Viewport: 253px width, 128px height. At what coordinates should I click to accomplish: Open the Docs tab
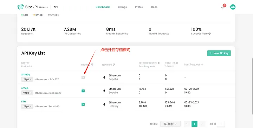pyautogui.click(x=154, y=7)
